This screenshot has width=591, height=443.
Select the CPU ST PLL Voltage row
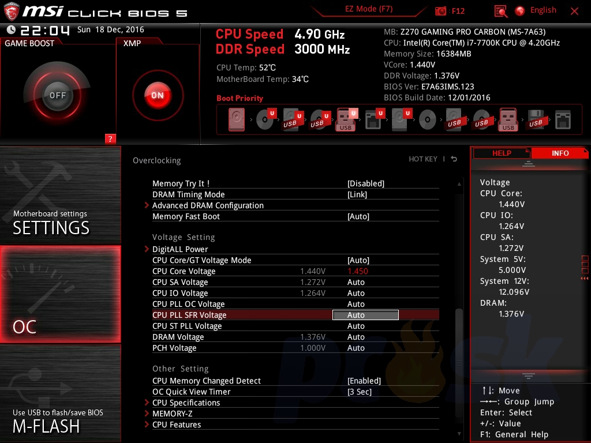(295, 326)
